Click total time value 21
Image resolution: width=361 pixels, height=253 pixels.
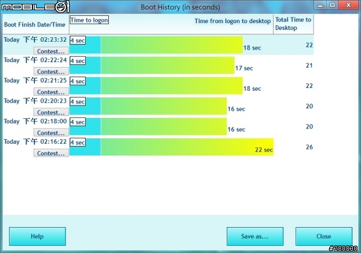click(309, 65)
